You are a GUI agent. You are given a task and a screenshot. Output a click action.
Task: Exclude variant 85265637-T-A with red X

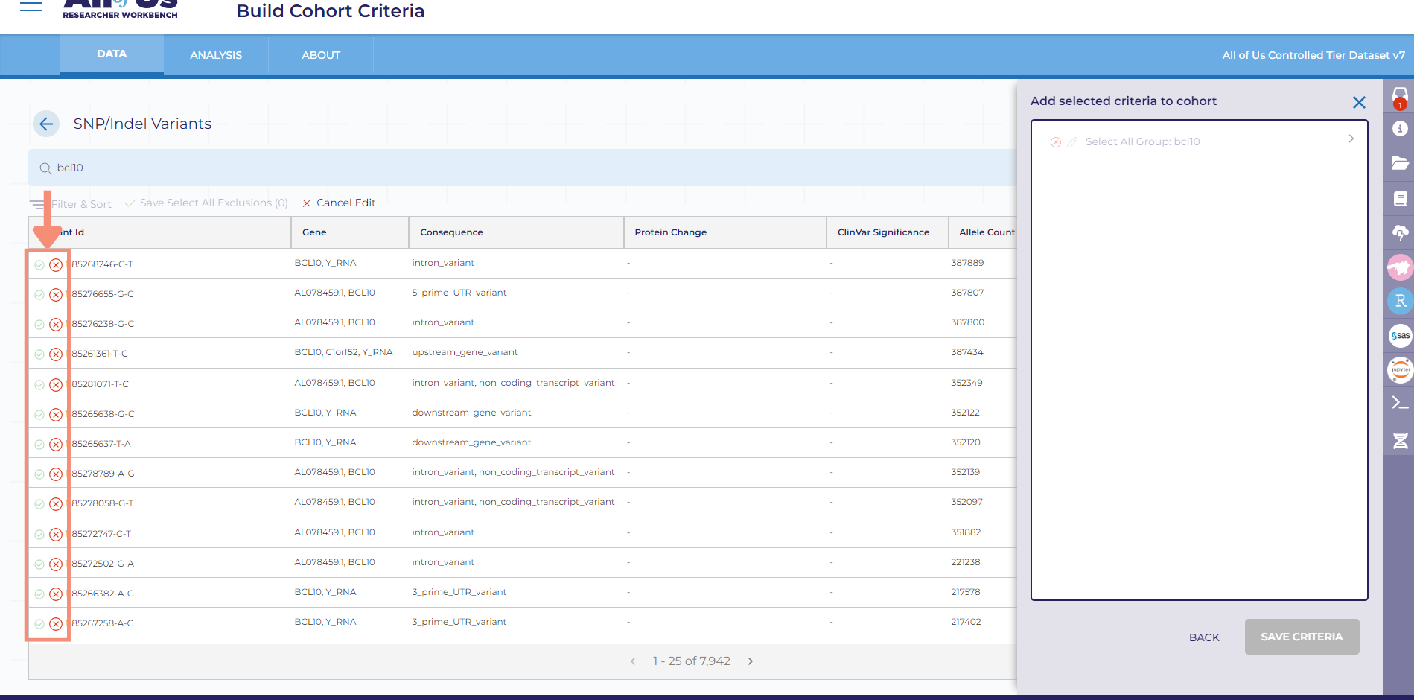click(56, 445)
